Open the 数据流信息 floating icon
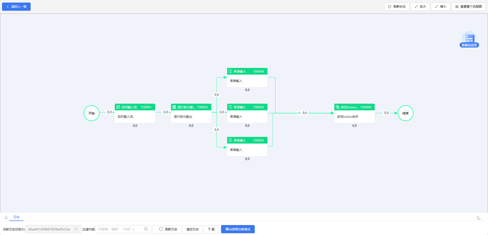The image size is (488, 235). coord(469,39)
